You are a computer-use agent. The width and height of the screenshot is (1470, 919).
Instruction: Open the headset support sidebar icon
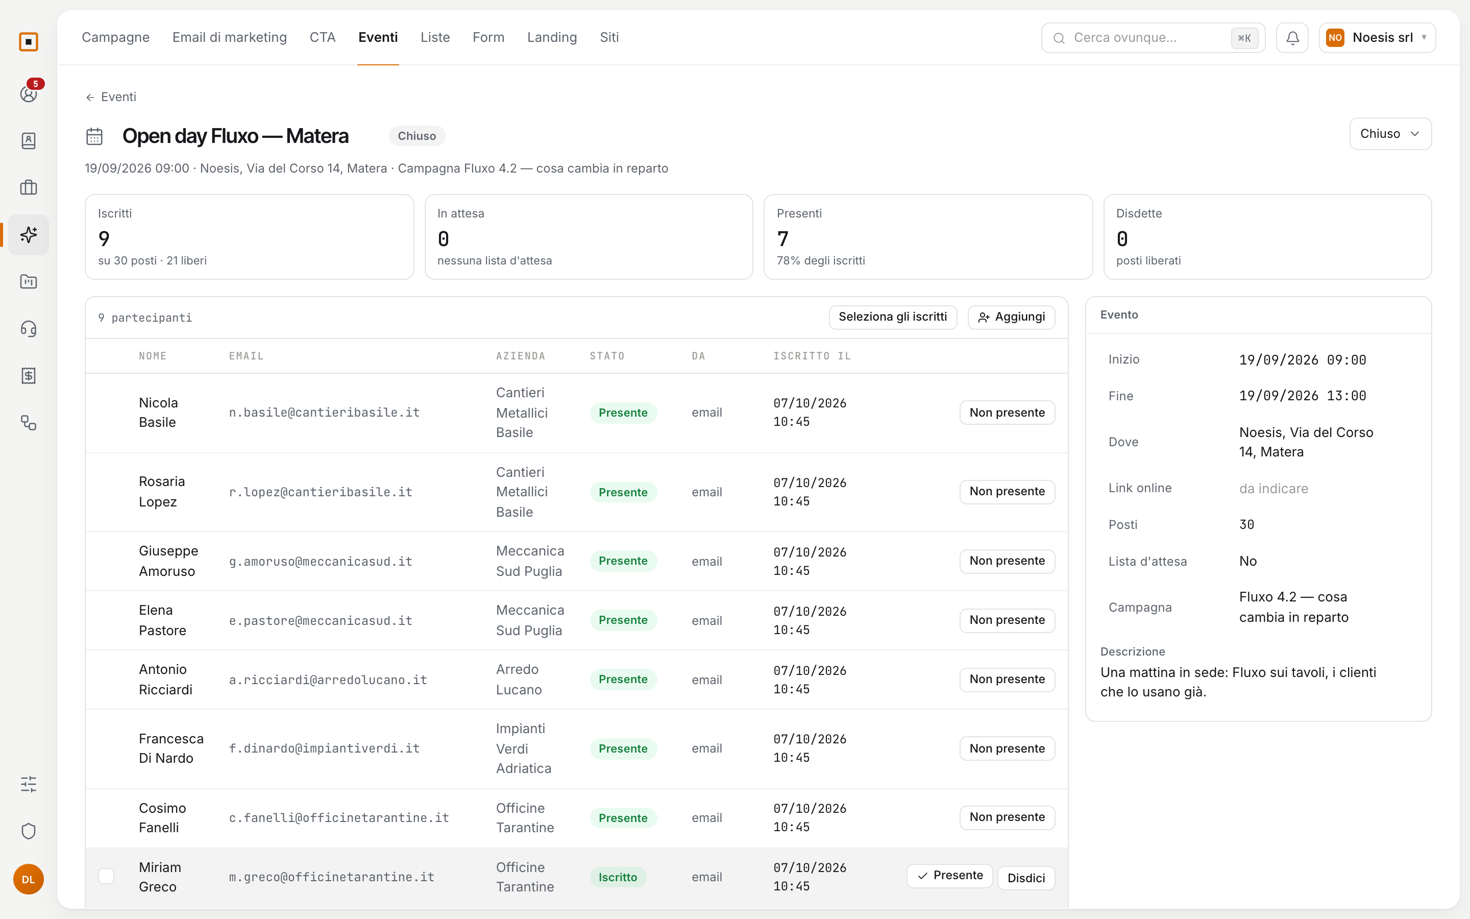pyautogui.click(x=29, y=329)
